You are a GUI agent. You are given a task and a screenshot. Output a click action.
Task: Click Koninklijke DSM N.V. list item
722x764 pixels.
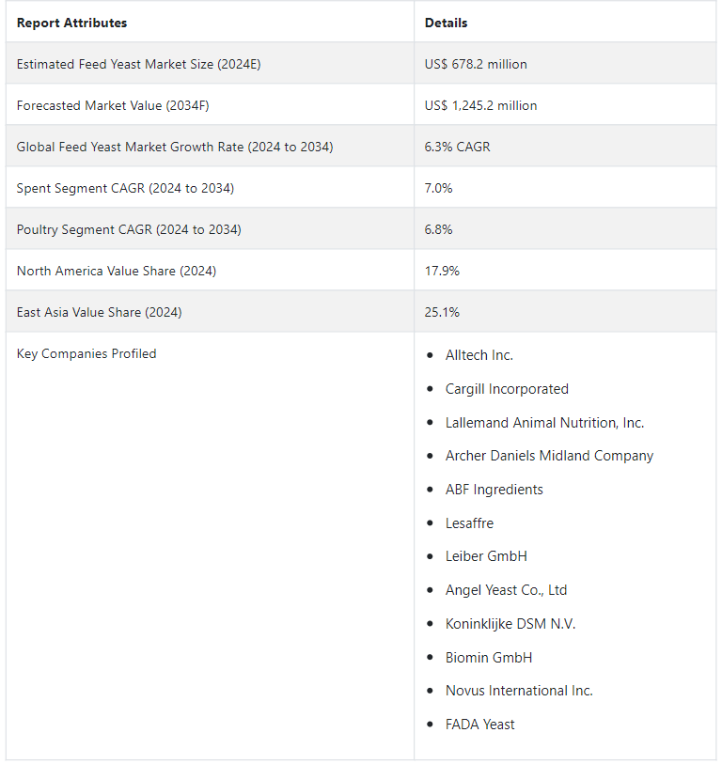510,624
